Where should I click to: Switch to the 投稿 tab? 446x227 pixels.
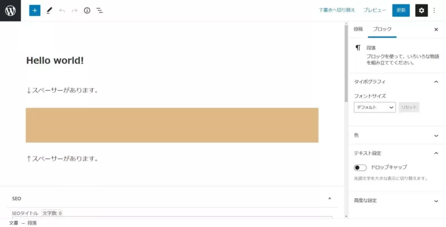click(x=358, y=29)
